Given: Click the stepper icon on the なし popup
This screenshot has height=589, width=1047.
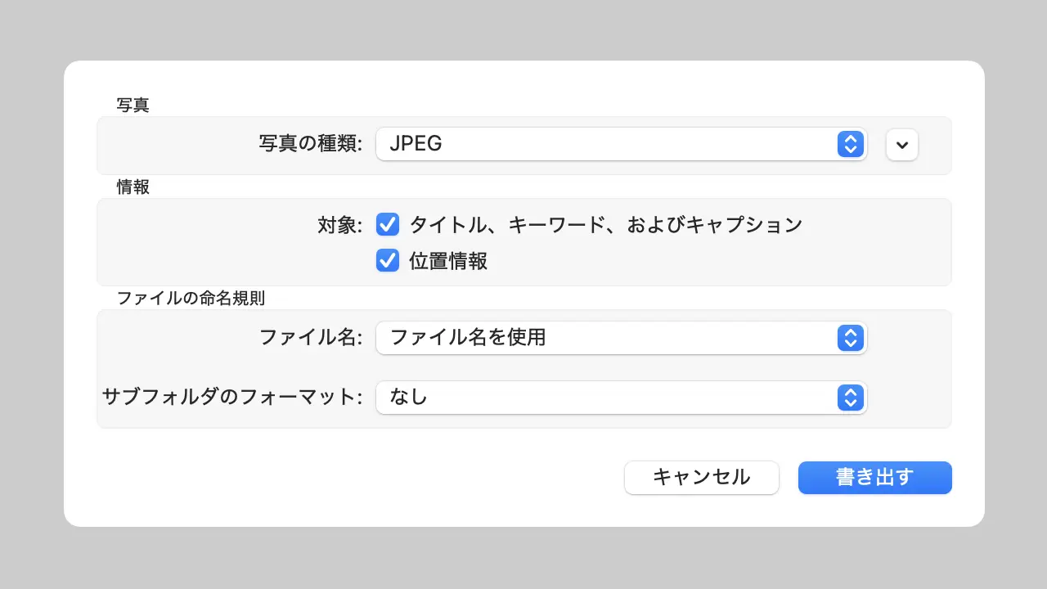Looking at the screenshot, I should click(851, 398).
